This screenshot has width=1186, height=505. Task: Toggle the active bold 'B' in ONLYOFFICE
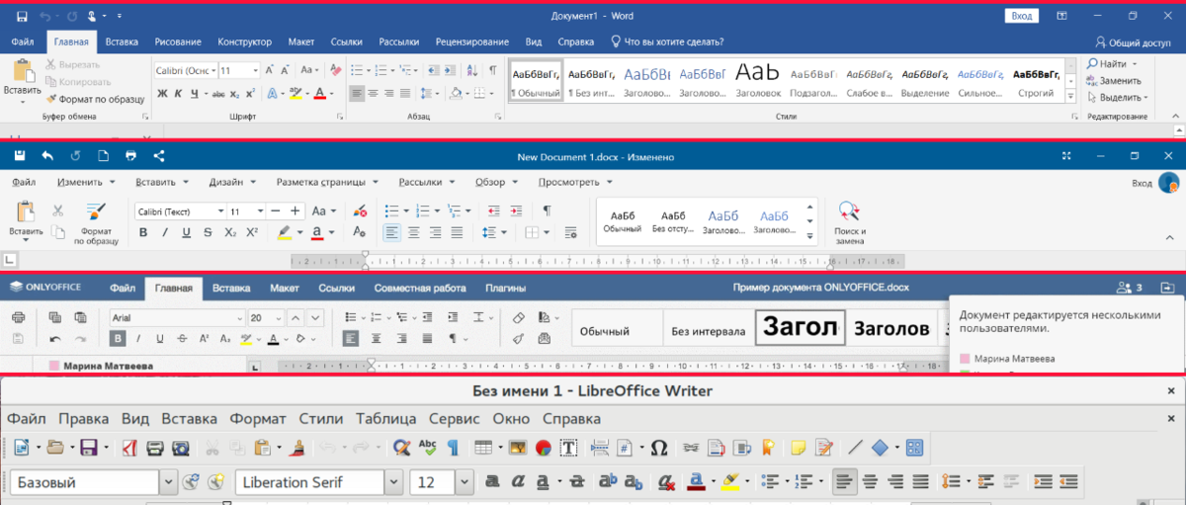tap(119, 338)
